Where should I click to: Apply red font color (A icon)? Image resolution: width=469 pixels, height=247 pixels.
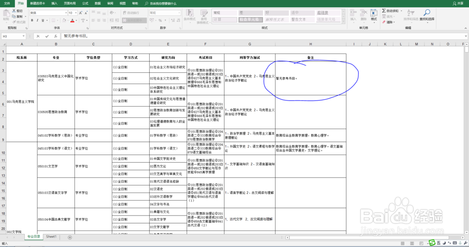[x=72, y=20]
